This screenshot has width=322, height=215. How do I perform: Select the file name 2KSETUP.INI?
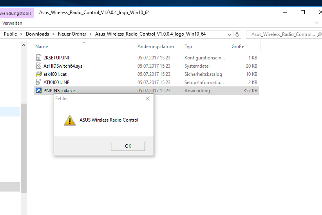pos(56,58)
